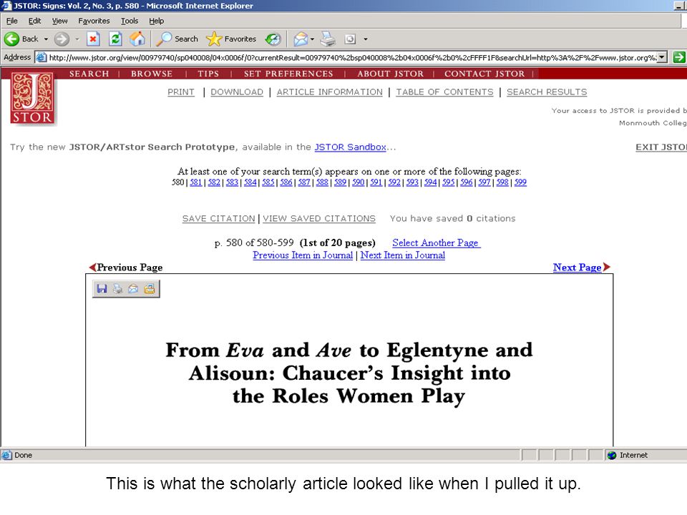The height and width of the screenshot is (515, 687).
Task: Open TABLE OF CONTENTS link
Action: click(x=444, y=92)
